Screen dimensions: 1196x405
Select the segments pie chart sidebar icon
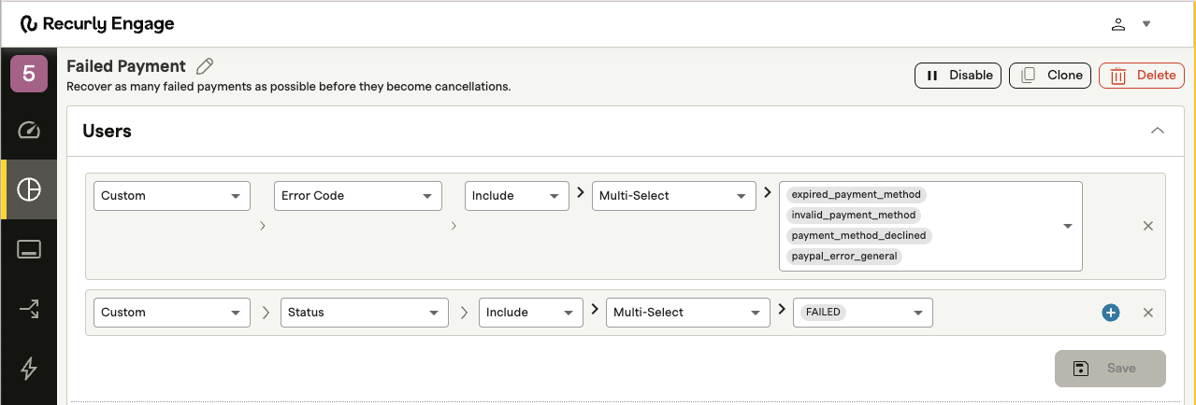coord(29,189)
